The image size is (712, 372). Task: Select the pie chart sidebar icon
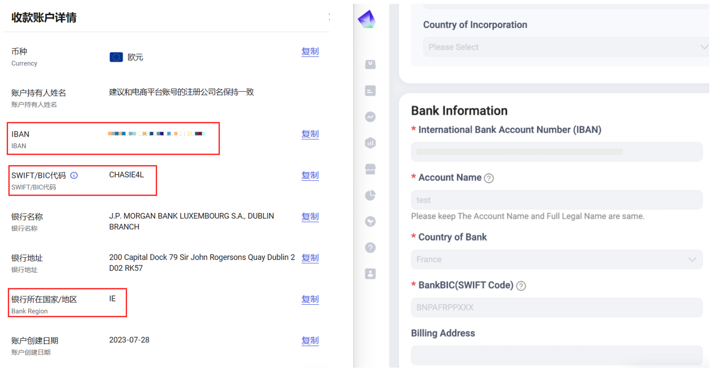[x=370, y=195]
